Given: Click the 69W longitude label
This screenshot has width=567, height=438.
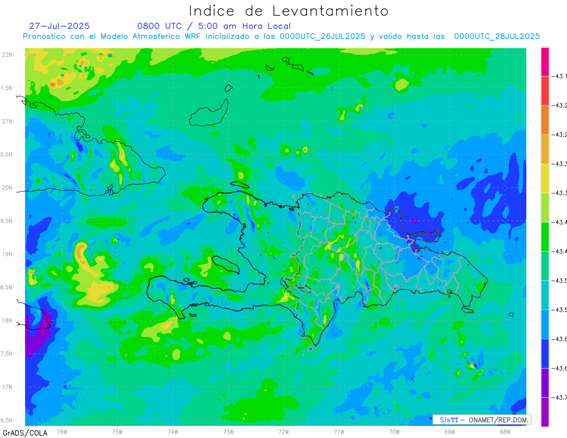Looking at the screenshot, I should (449, 431).
